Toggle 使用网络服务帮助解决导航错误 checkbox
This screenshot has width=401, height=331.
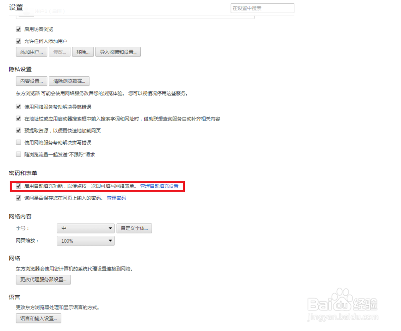(18, 107)
